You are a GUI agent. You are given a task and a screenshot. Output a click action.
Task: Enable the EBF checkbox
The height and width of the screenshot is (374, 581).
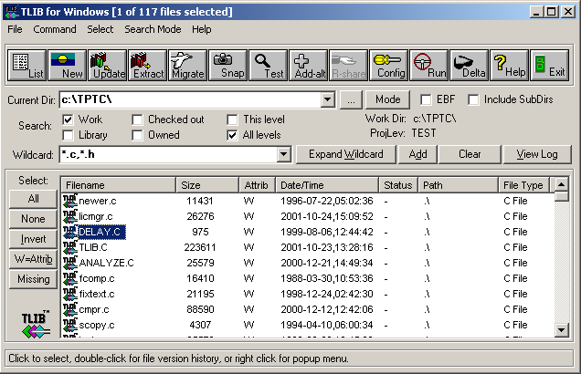pyautogui.click(x=426, y=99)
